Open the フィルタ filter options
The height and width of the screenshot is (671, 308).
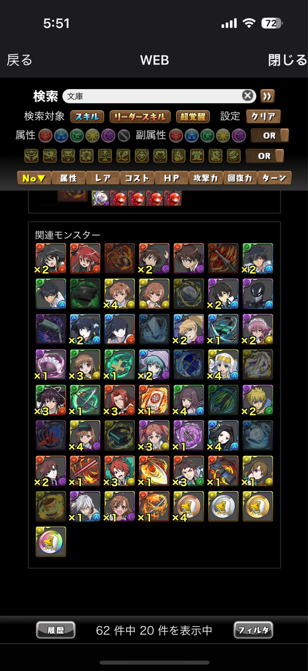click(254, 630)
